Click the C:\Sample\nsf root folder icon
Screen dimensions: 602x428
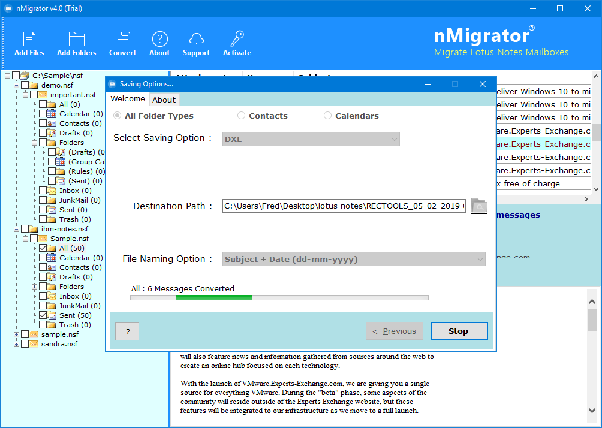point(25,76)
